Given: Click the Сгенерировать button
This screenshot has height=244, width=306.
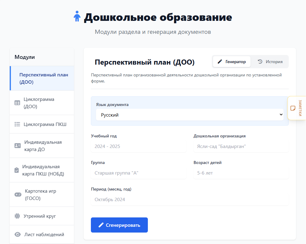Looking at the screenshot, I should click(x=119, y=225).
